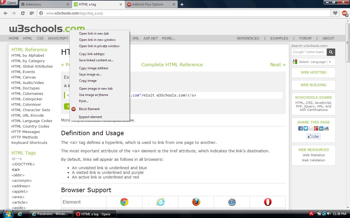
Task: Open HTML Canvas in sidebar
Action: click(24, 77)
